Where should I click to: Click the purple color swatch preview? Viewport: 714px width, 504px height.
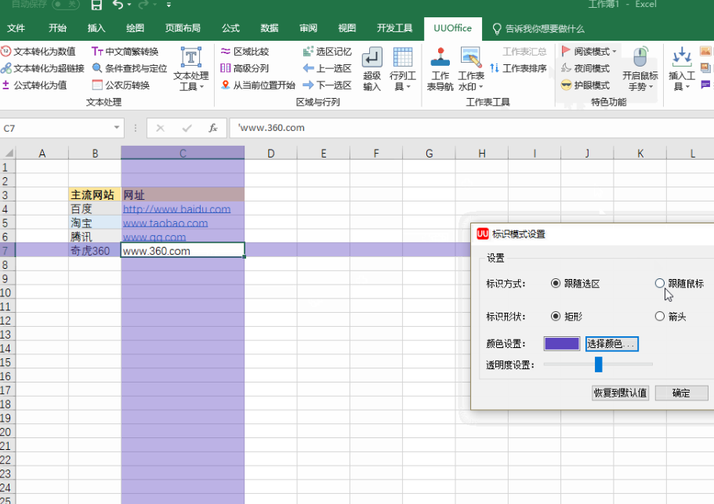pos(562,344)
